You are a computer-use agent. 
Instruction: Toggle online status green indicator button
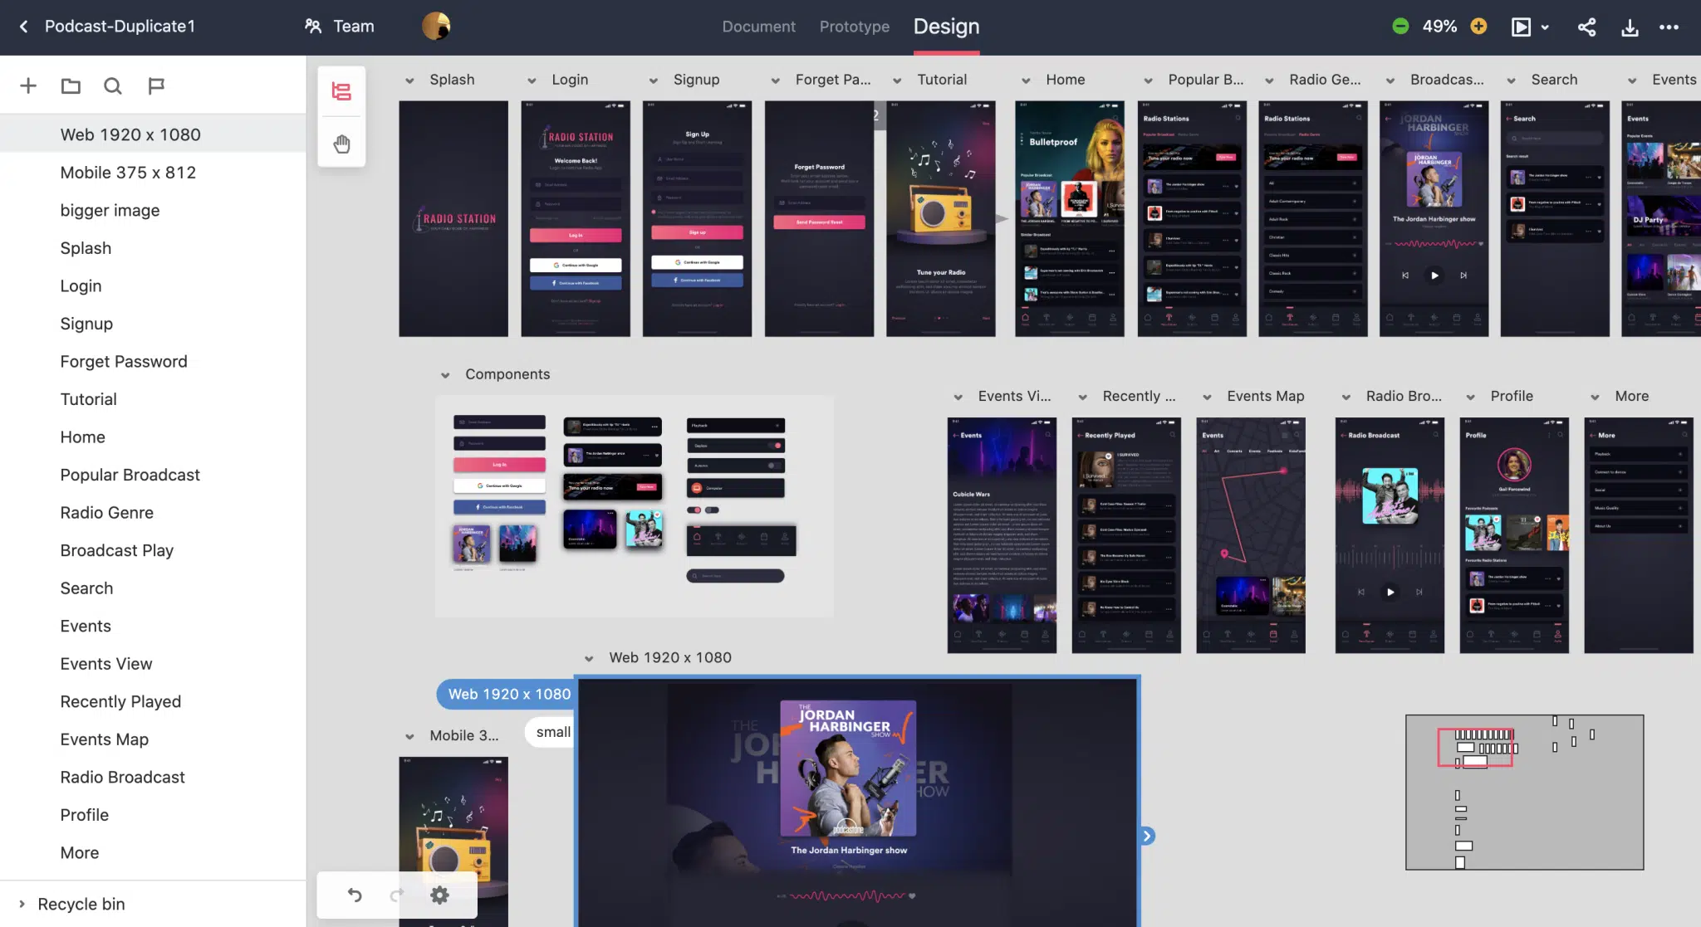coord(1400,25)
